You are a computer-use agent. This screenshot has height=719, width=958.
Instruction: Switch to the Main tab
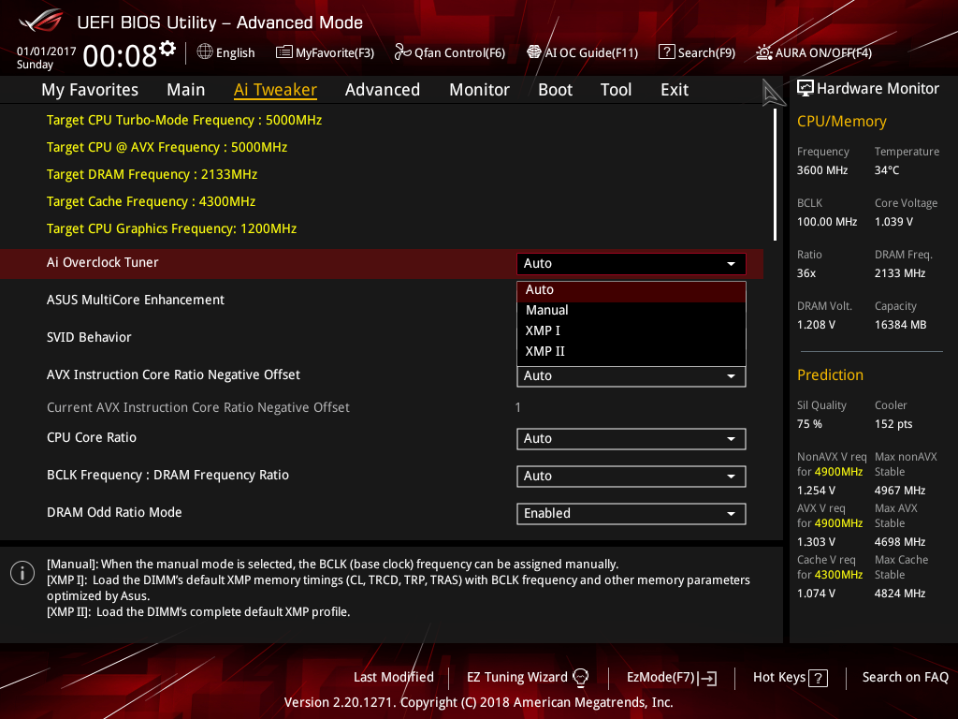coord(186,90)
